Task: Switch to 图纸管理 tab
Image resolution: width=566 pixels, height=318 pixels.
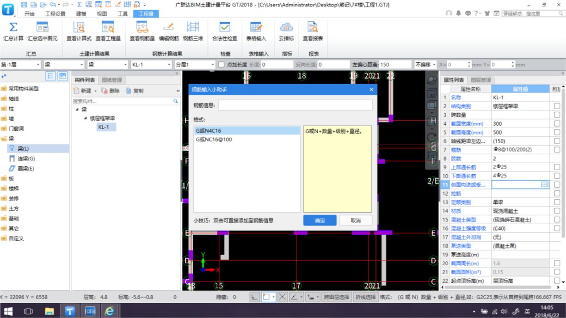Action: click(x=112, y=80)
